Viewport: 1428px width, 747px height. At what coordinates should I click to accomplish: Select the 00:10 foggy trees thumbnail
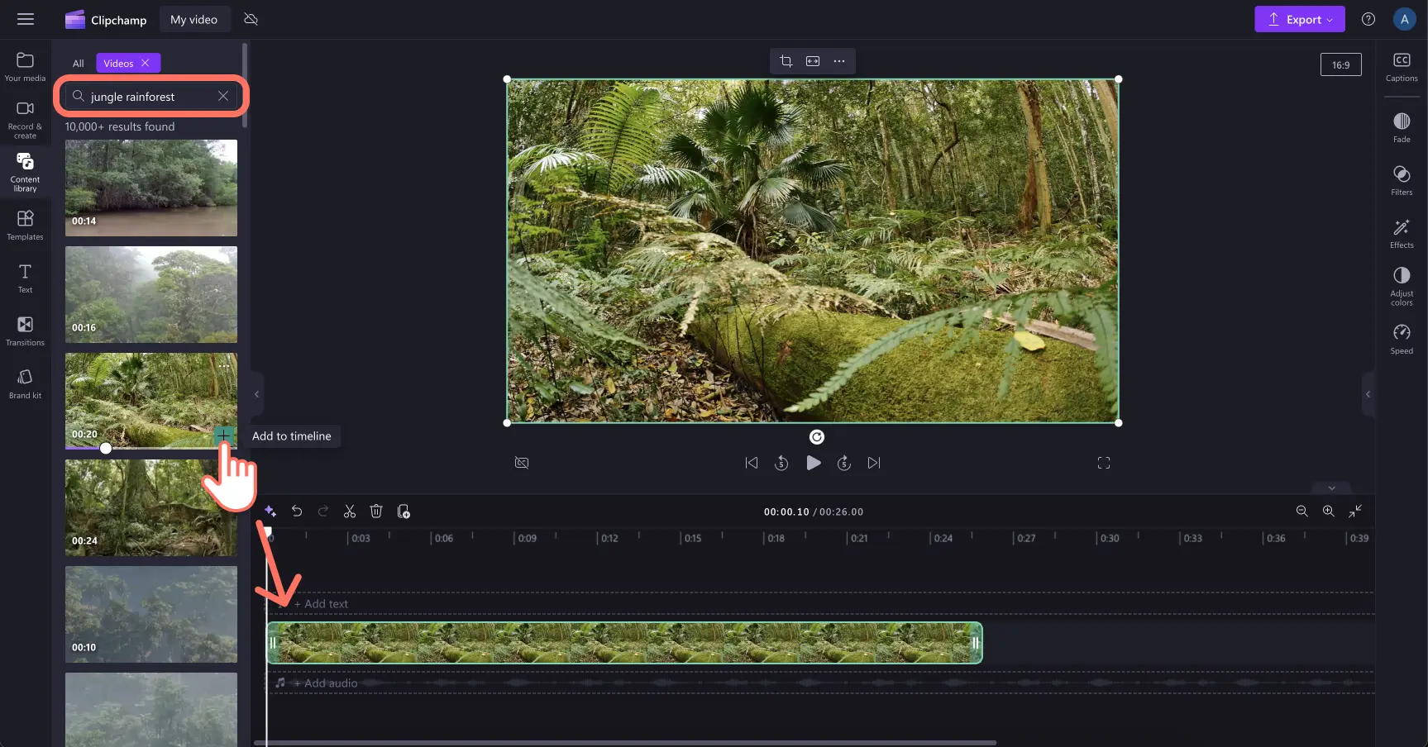coord(151,614)
